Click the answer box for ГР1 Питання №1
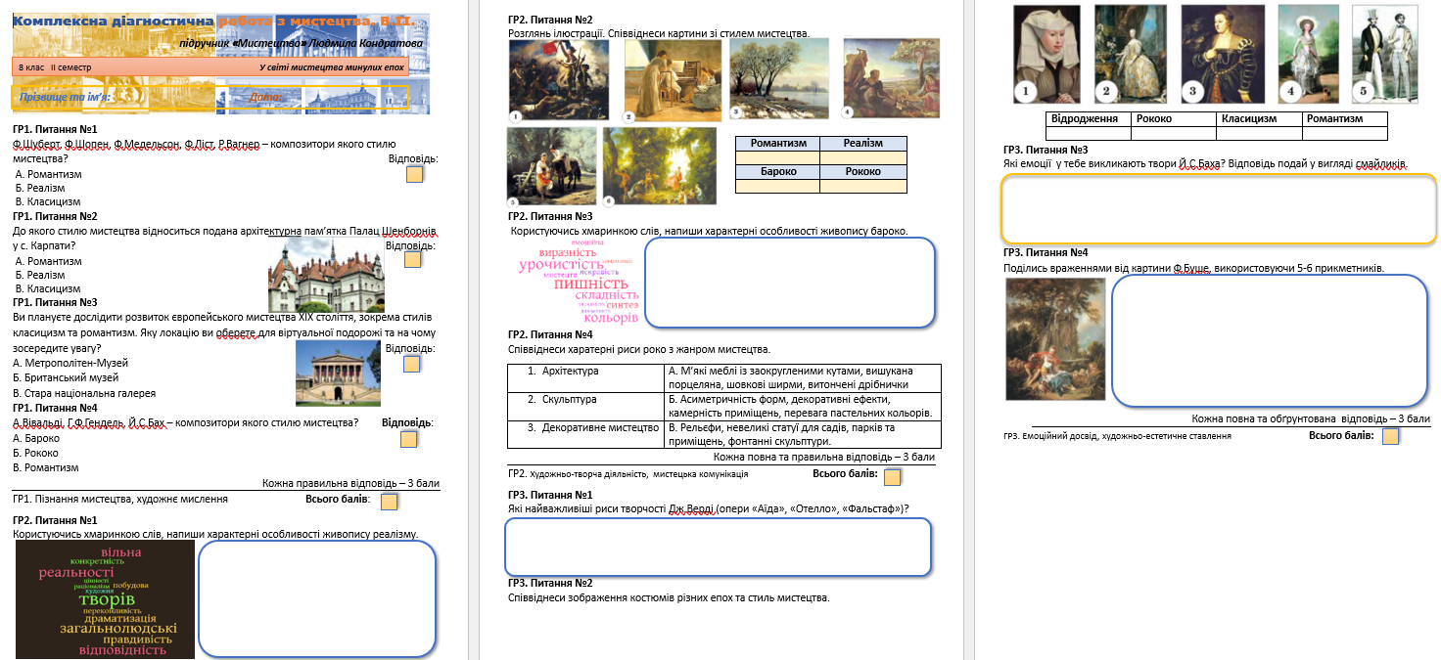1441x660 pixels. (x=414, y=175)
